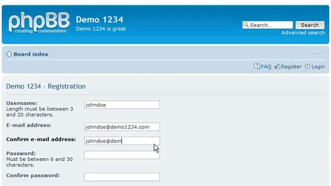Screen dimensions: 331x186
Task: Click the Confirm e-mail address field
Action: [x=122, y=141]
